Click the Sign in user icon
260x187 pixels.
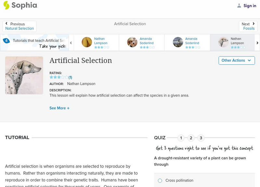pyautogui.click(x=239, y=6)
